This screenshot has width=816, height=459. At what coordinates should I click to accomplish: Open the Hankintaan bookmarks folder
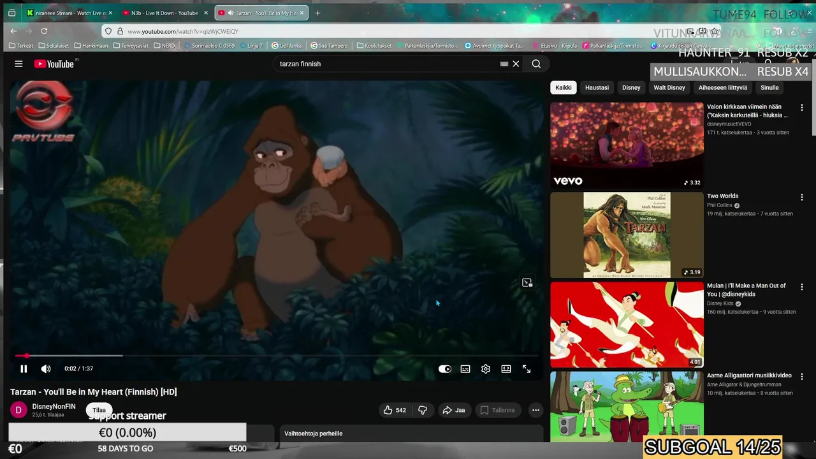(x=91, y=46)
